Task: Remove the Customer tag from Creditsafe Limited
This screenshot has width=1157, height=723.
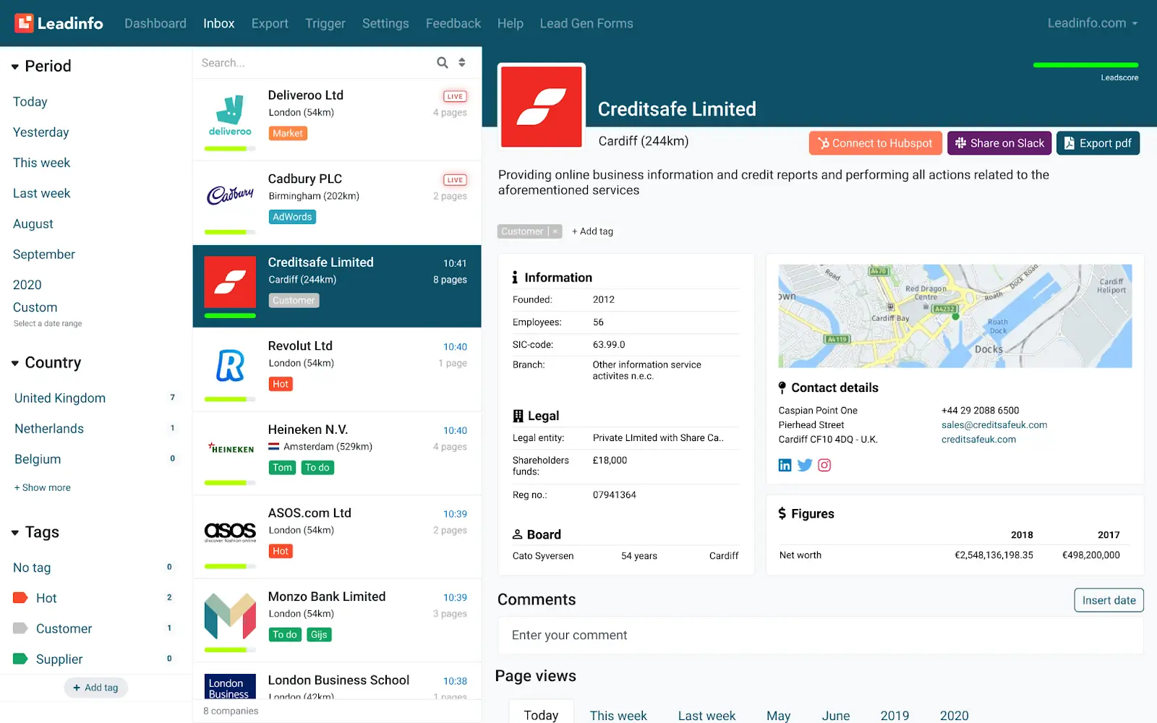Action: point(553,231)
